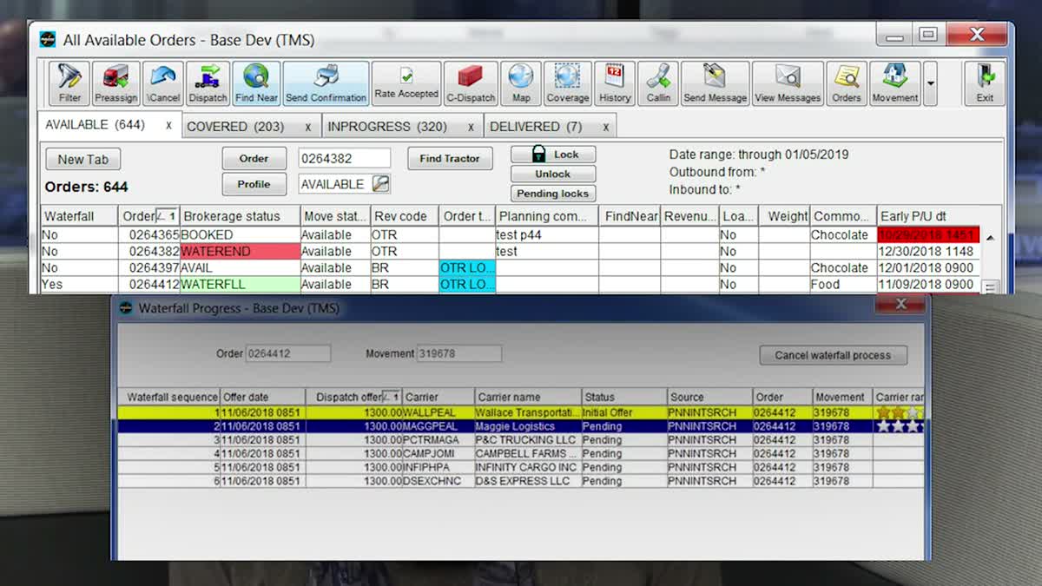1042x586 pixels.
Task: Click the New Tab button
Action: coord(83,160)
